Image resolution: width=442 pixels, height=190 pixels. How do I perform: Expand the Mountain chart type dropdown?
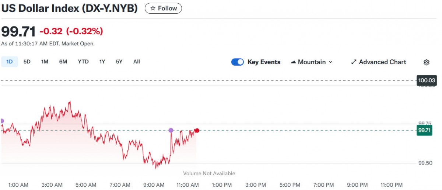312,62
